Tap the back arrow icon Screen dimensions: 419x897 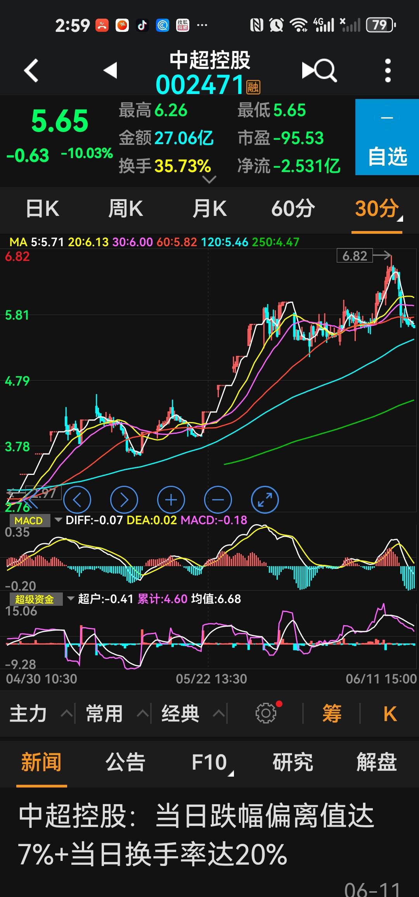point(31,71)
